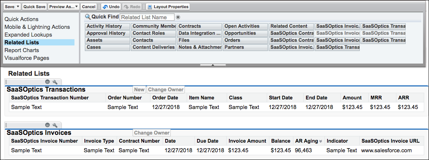The image size is (429, 160).
Task: Select the Assets palette item
Action: [107, 40]
